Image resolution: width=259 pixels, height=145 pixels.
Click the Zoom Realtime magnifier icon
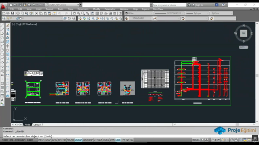tap(79, 13)
